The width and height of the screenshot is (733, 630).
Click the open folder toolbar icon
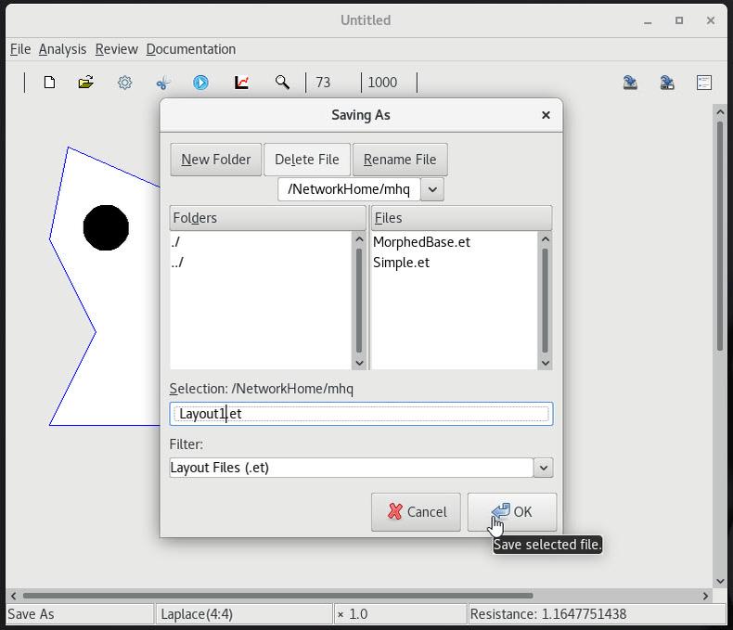(x=86, y=83)
